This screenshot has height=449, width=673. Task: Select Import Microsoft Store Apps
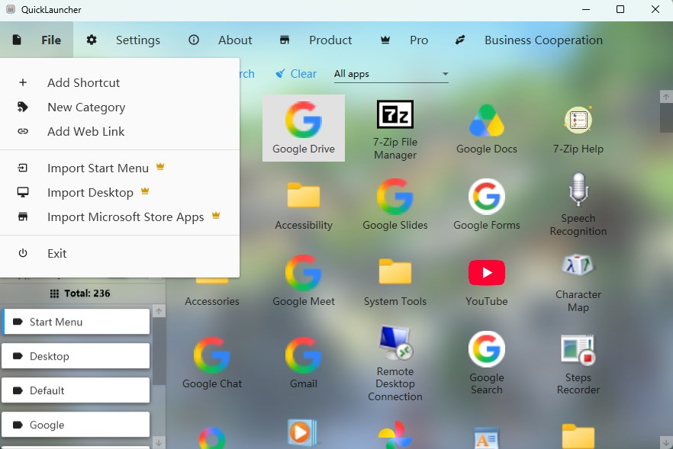point(120,217)
